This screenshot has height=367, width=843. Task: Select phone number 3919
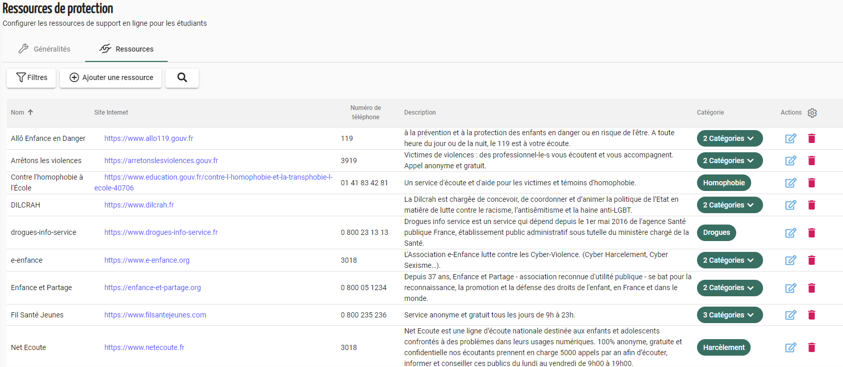(349, 161)
